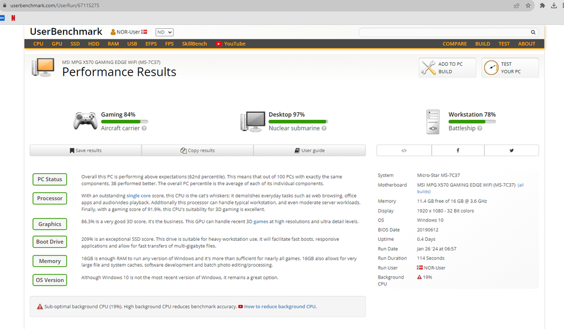Click the site lock icon in address bar
This screenshot has width=564, height=329.
point(5,5)
